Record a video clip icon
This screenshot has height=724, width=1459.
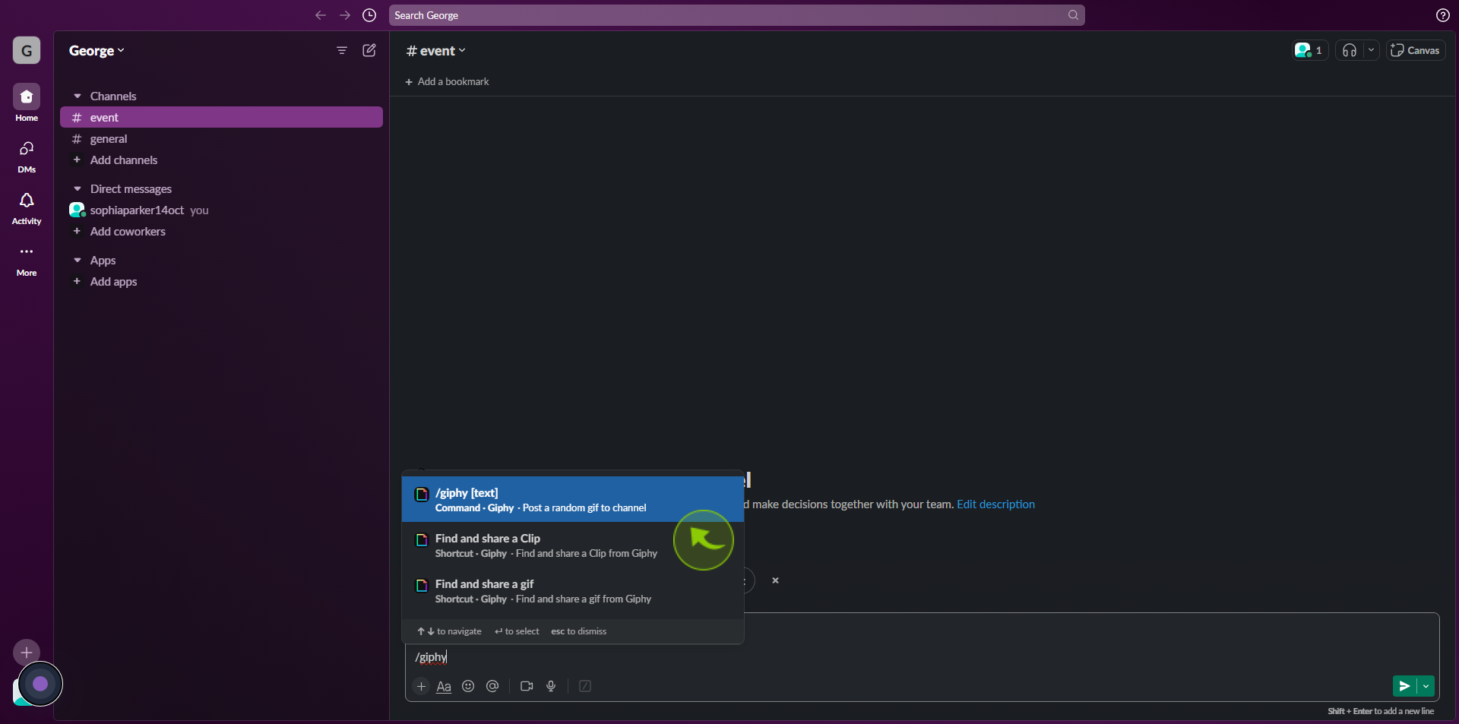pos(527,687)
